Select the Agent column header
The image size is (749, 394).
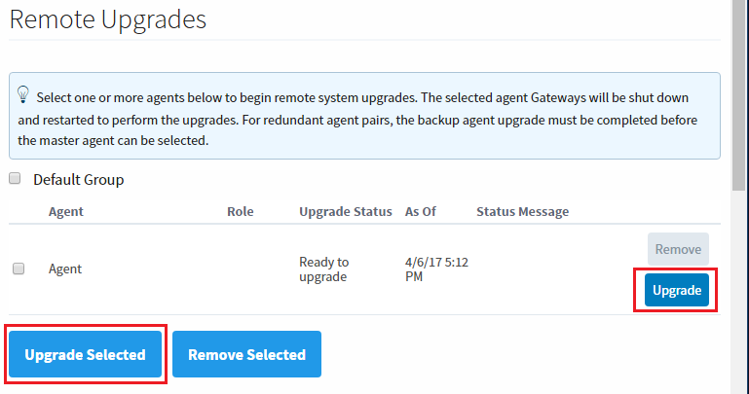click(x=66, y=211)
